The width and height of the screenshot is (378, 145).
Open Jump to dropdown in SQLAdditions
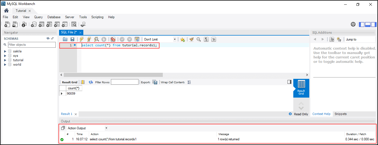[360, 39]
